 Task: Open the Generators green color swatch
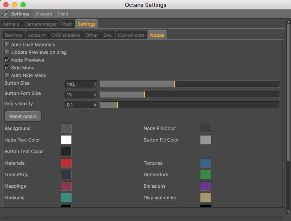[x=206, y=174]
